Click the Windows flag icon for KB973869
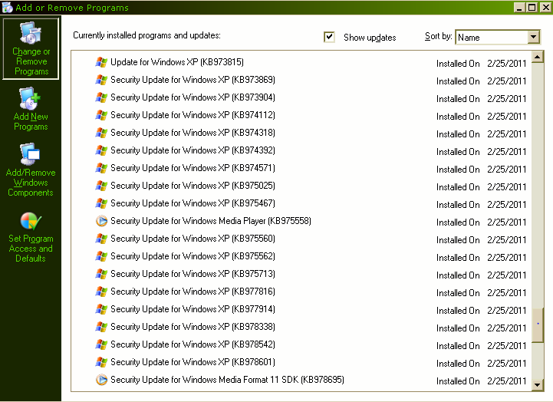The width and height of the screenshot is (553, 402). (101, 80)
